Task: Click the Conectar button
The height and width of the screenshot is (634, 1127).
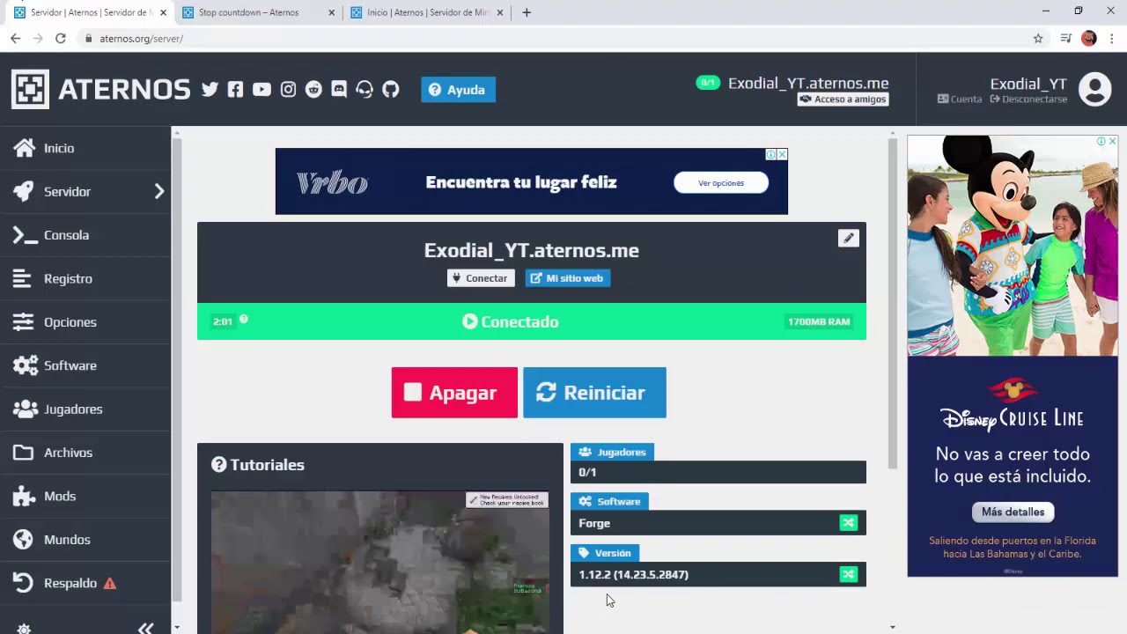Action: point(481,278)
